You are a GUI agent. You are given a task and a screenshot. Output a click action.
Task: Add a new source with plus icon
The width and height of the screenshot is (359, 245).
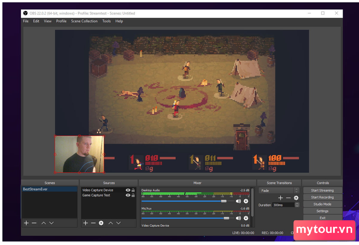coord(86,223)
